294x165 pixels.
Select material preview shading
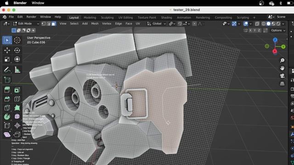click(273, 24)
